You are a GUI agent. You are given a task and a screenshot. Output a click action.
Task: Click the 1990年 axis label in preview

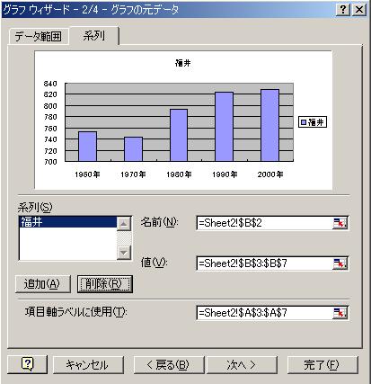[x=225, y=174]
